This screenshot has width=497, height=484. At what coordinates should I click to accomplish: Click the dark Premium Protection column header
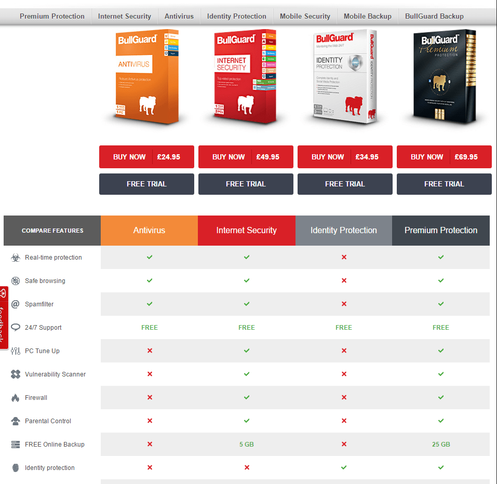[x=441, y=231]
